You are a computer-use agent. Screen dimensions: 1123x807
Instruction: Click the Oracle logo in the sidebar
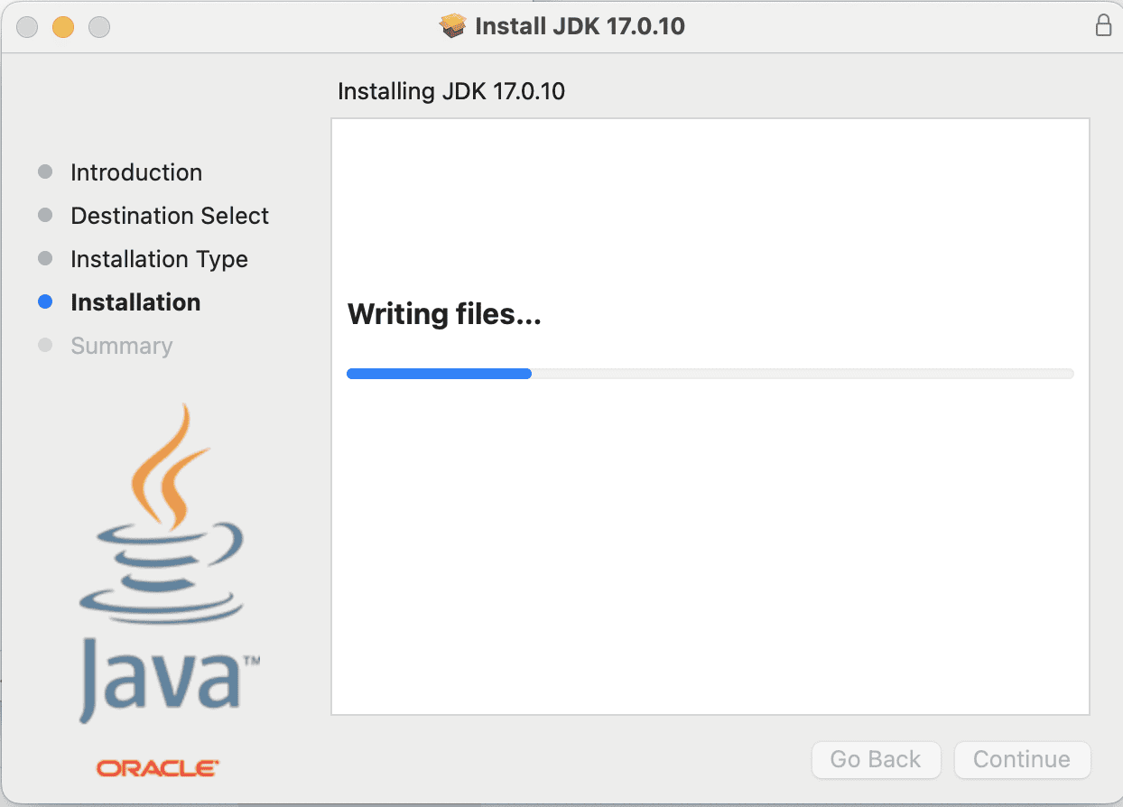(155, 766)
